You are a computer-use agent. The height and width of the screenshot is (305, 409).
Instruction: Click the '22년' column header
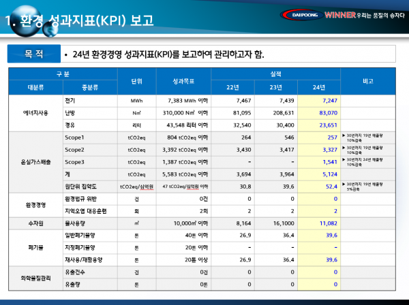[x=232, y=88]
